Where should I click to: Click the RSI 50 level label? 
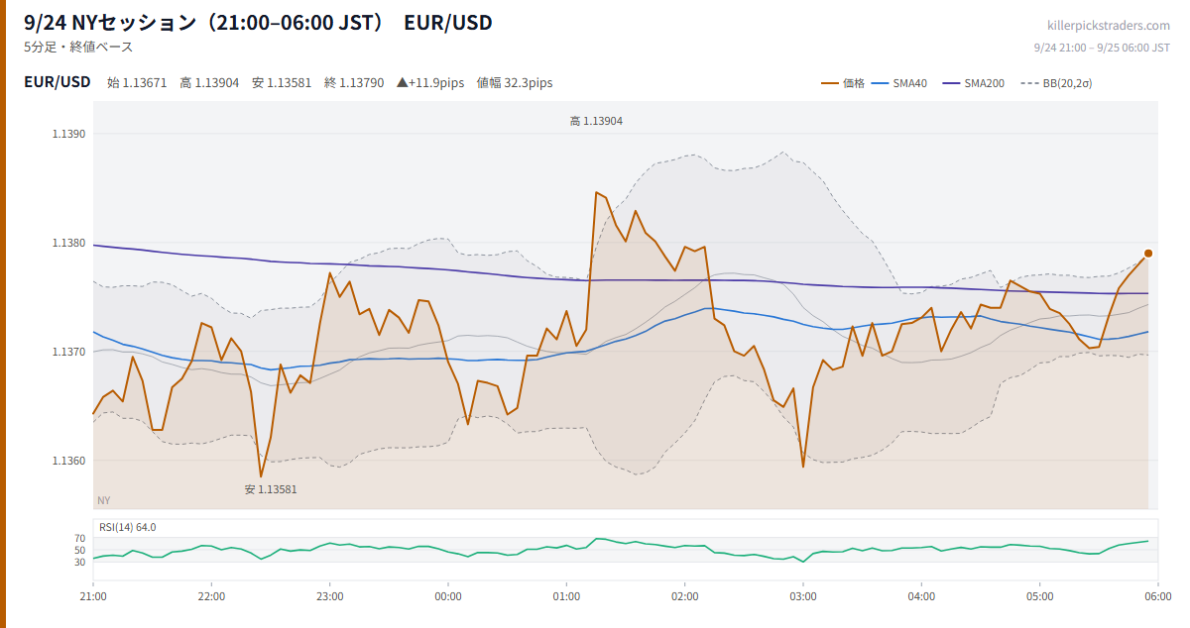(x=80, y=551)
